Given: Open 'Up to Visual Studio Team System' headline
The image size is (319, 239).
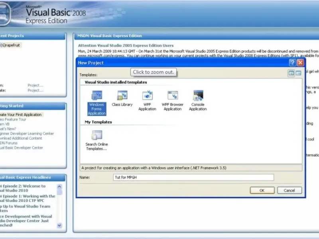Looking at the screenshot, I should (x=25, y=208).
